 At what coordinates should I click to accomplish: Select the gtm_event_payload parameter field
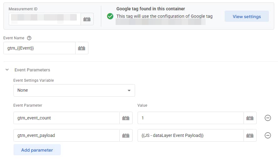click(66, 135)
